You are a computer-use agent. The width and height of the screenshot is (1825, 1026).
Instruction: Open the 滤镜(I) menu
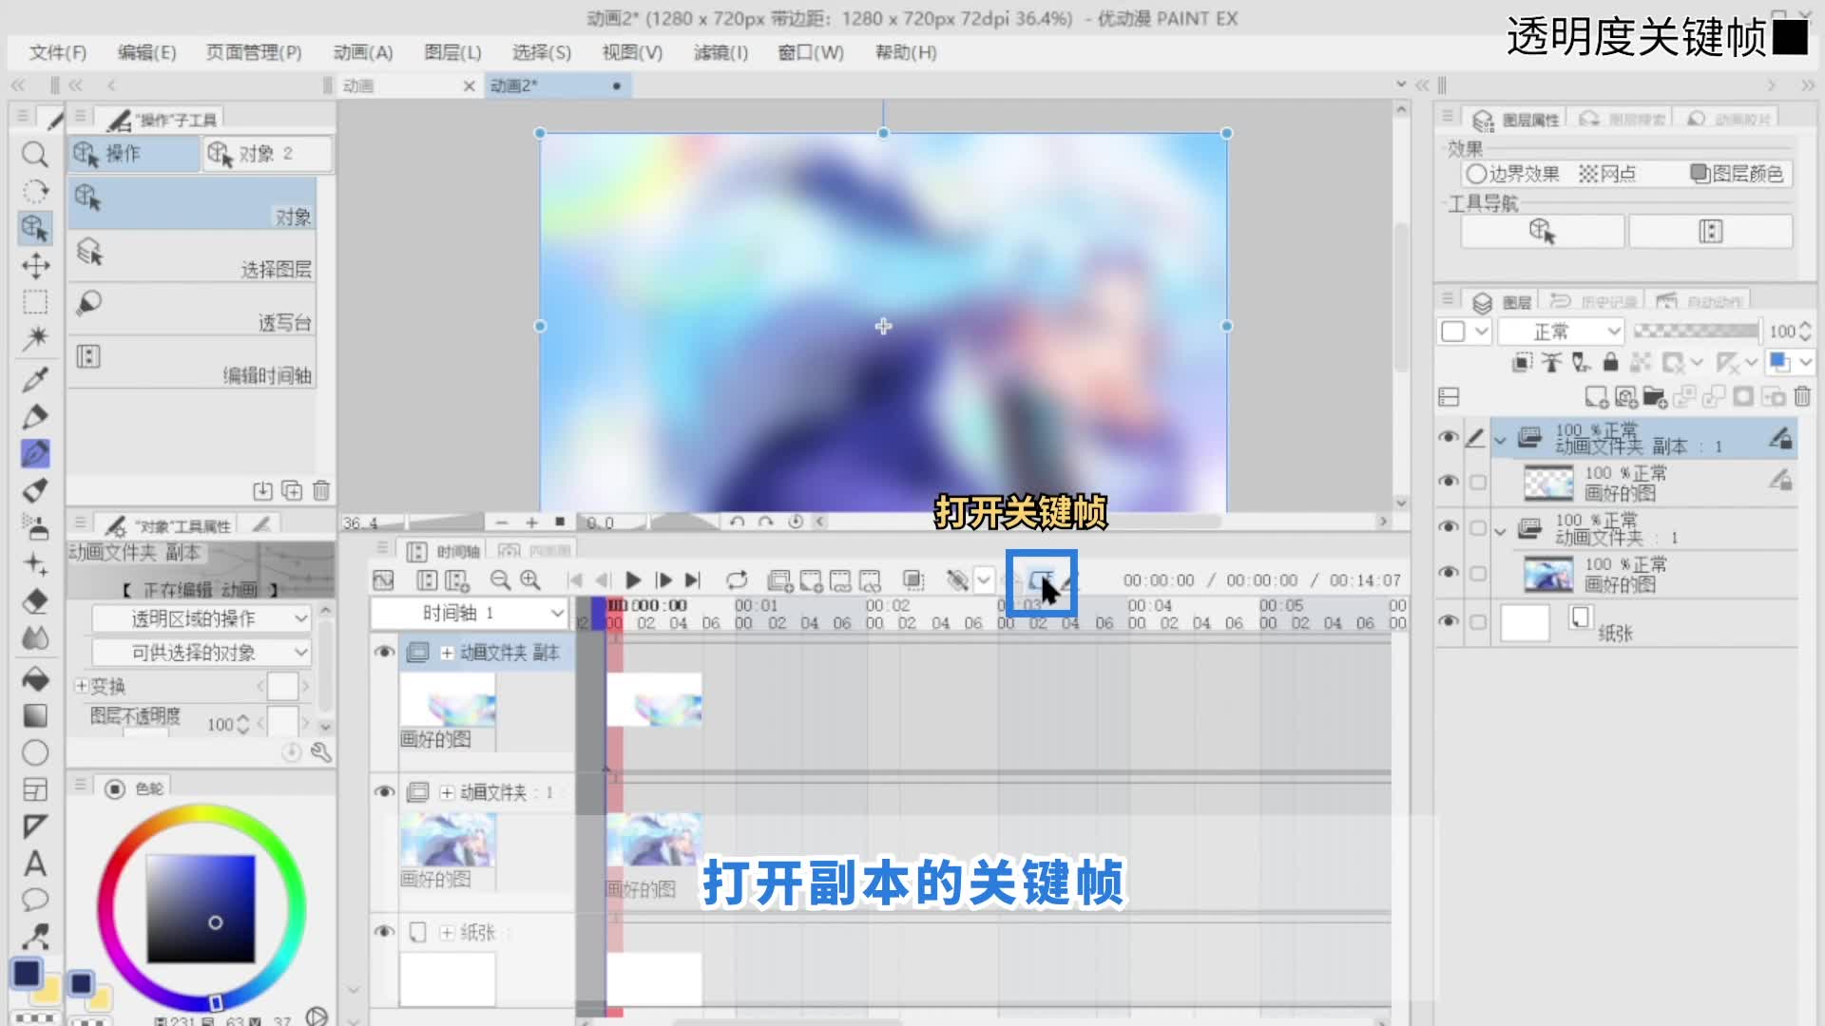[720, 52]
